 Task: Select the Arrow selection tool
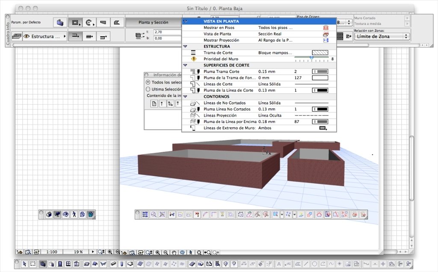[x=25, y=264]
